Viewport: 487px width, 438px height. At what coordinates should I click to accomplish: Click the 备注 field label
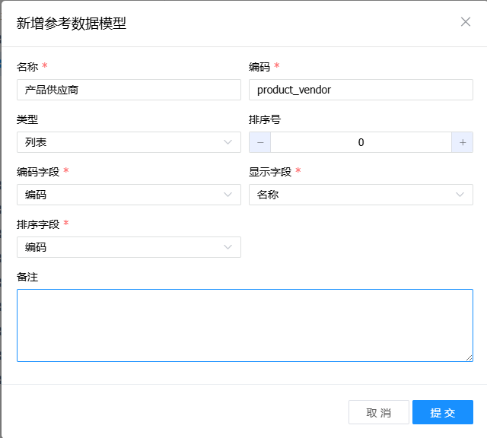27,277
